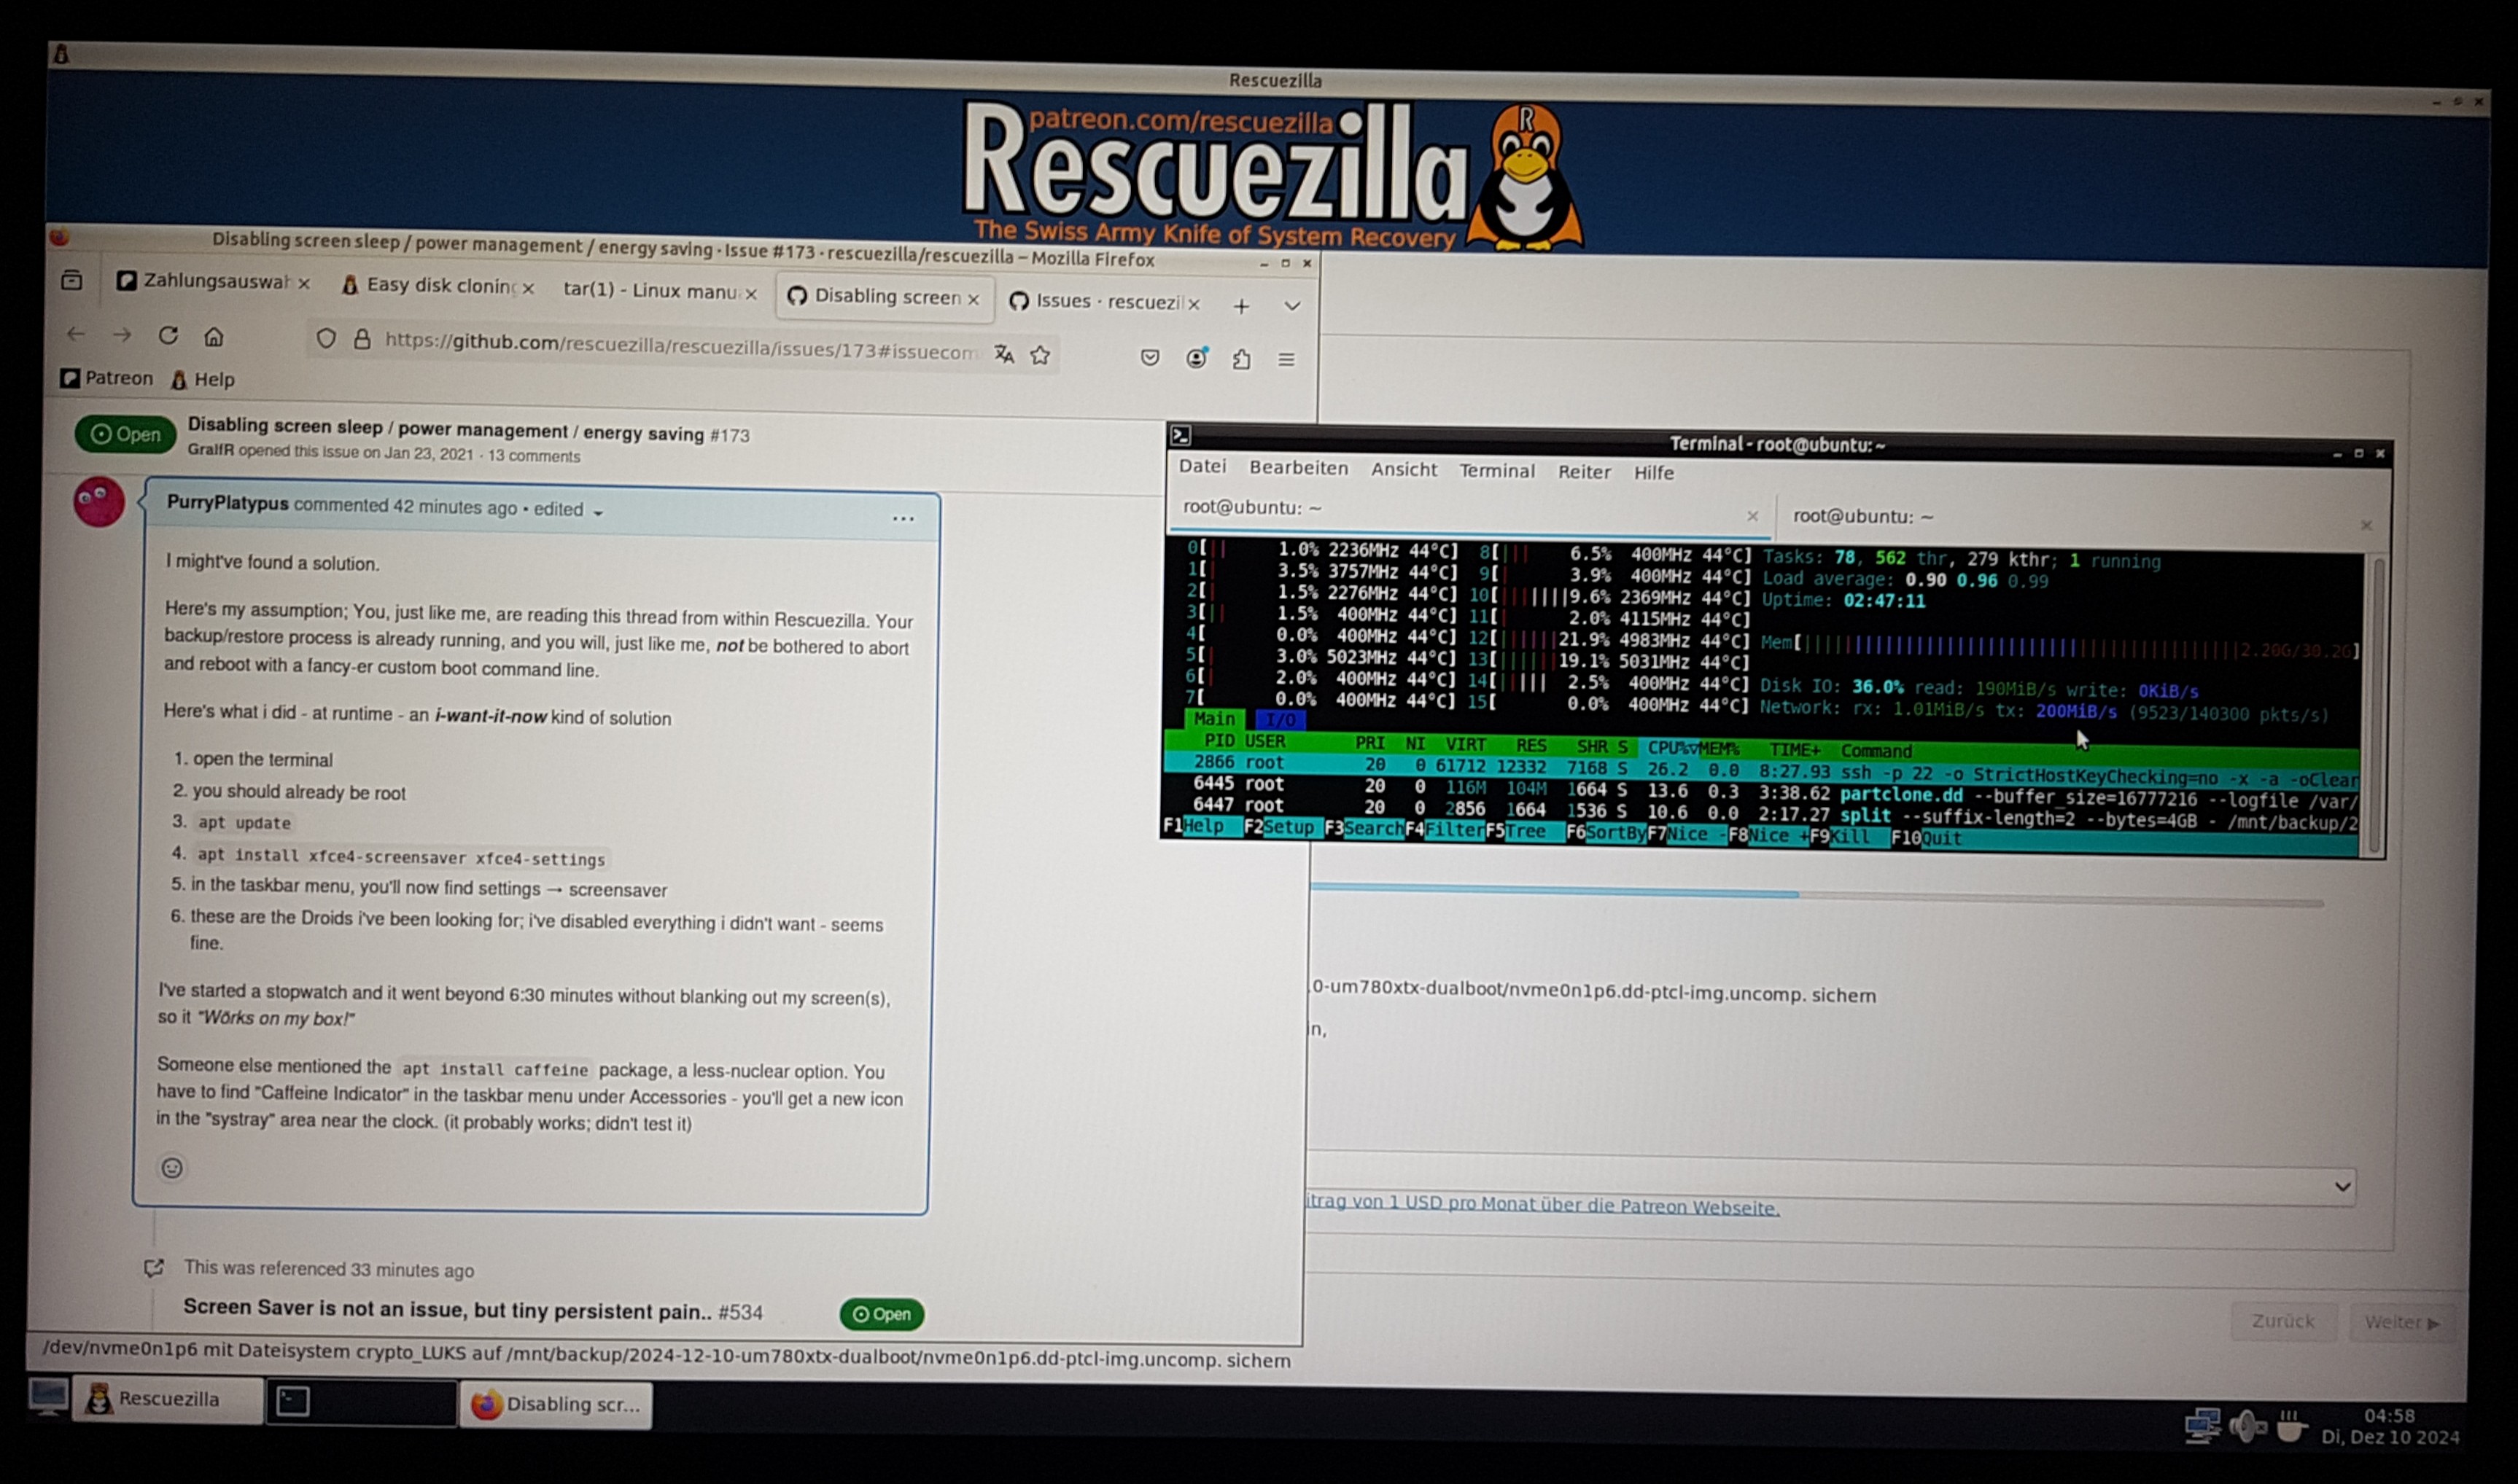Click htop F6 SortBy button
The width and height of the screenshot is (2518, 1484).
[1606, 833]
